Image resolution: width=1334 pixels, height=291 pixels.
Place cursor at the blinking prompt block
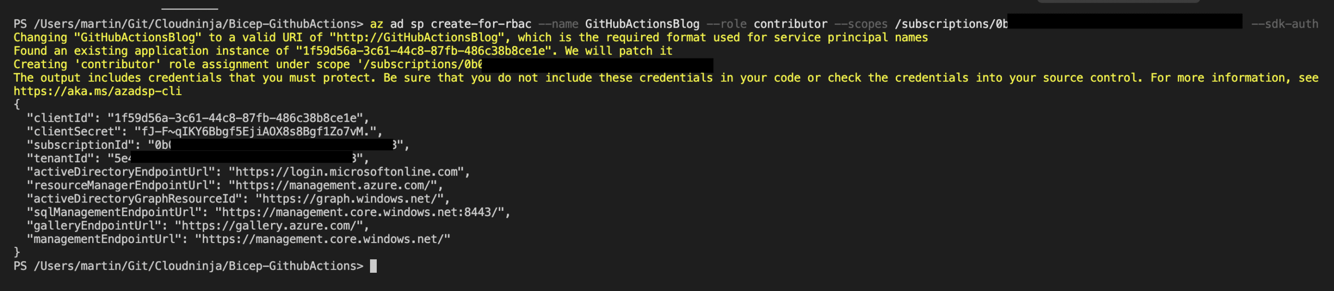[373, 267]
